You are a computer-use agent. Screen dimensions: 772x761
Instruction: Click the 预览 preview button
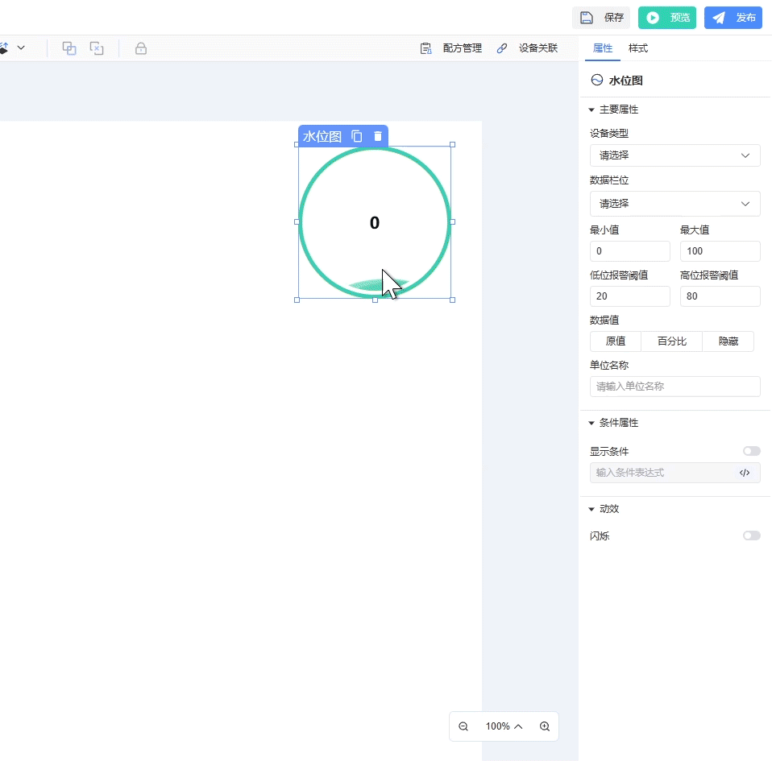pos(667,18)
